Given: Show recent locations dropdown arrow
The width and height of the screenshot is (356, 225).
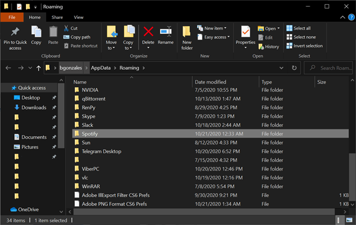Looking at the screenshot, I should [30, 67].
